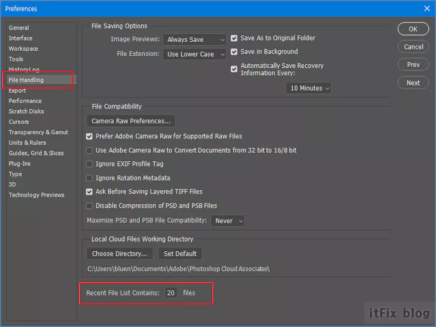Open General preferences category
This screenshot has height=327, width=436.
19,28
